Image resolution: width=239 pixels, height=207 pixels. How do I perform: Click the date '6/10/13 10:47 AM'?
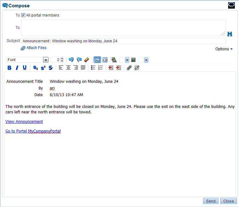(x=66, y=95)
